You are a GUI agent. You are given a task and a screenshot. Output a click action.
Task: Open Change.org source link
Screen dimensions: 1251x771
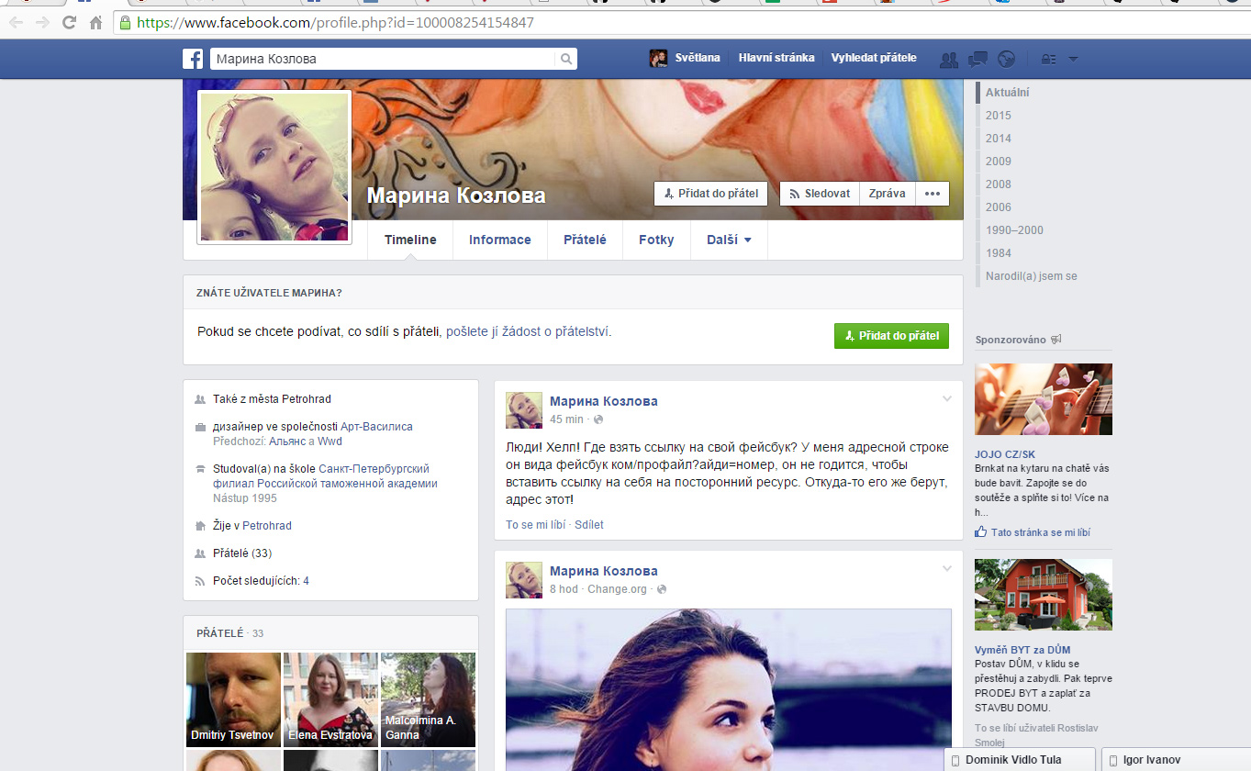point(618,589)
